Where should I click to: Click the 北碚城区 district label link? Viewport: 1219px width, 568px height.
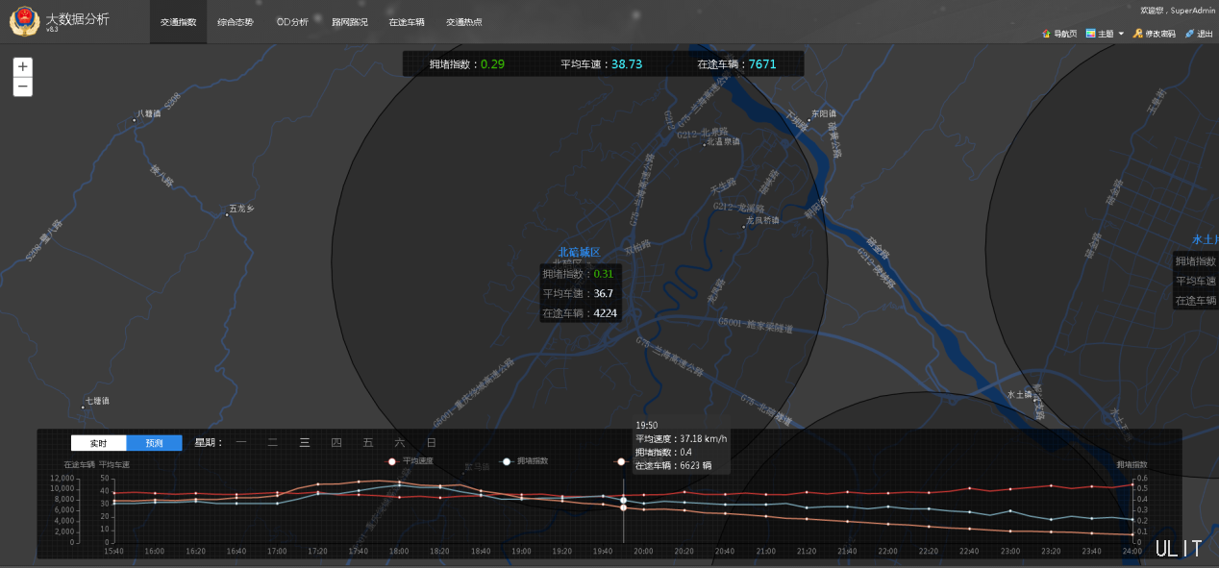pos(579,253)
